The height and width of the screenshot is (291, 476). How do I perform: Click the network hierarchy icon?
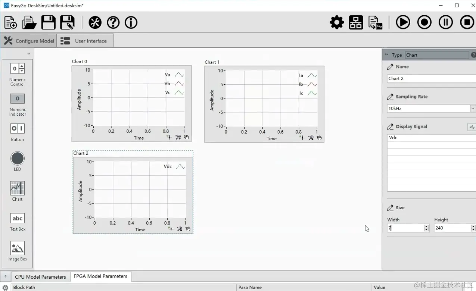(x=356, y=22)
